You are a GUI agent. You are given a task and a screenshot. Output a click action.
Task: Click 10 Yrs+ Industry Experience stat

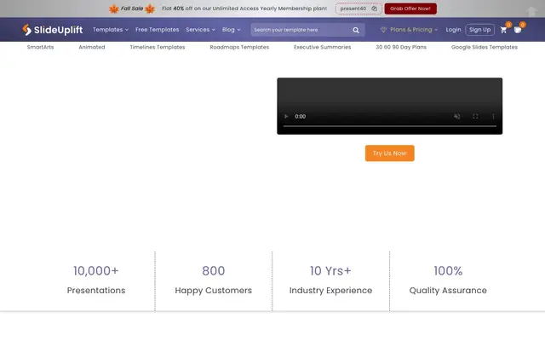(x=330, y=280)
